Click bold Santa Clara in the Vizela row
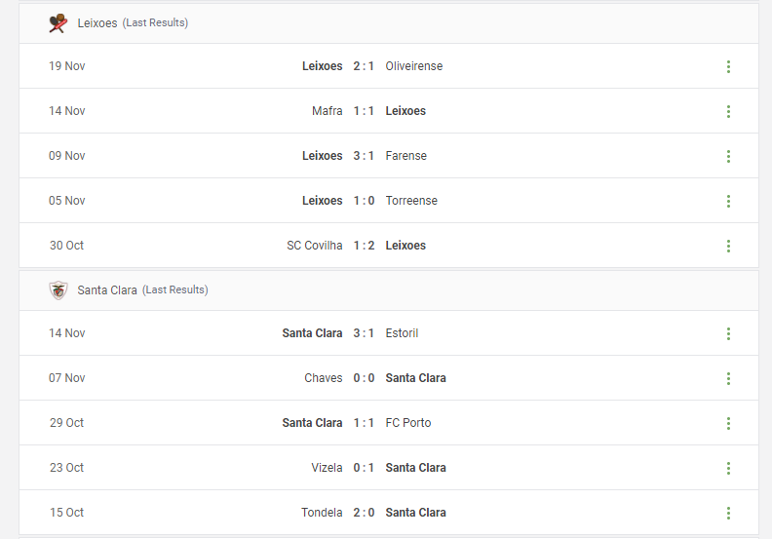The width and height of the screenshot is (772, 539). (x=416, y=468)
